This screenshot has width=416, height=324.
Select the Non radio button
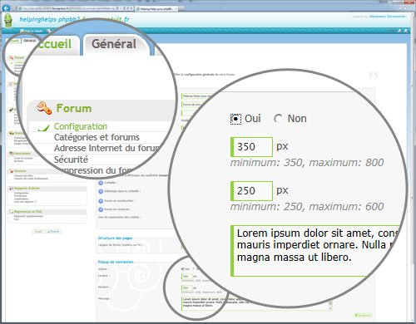coord(278,119)
